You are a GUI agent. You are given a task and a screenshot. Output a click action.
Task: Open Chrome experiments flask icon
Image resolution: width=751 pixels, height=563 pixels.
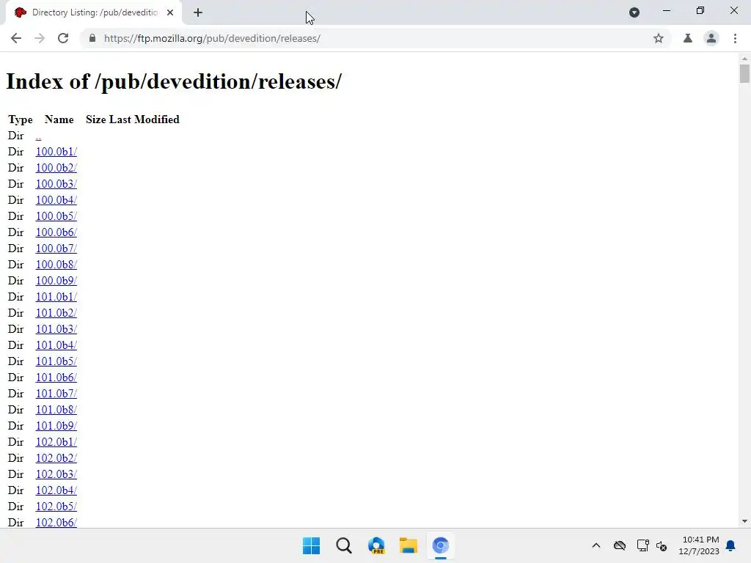[688, 38]
